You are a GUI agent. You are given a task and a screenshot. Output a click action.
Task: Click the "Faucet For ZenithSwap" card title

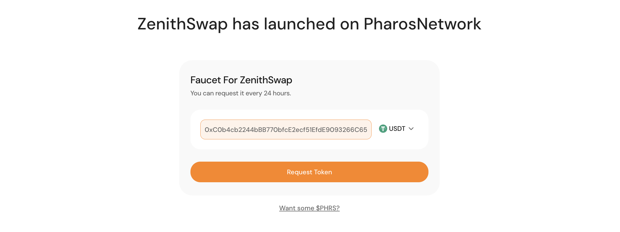241,80
